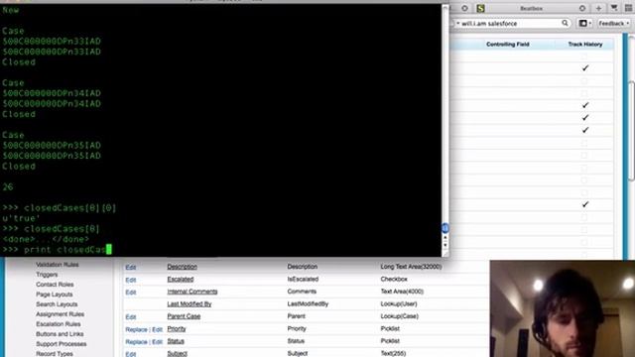Click Edit for the Parent Case field
Screen dimensions: 635x357
pos(130,317)
